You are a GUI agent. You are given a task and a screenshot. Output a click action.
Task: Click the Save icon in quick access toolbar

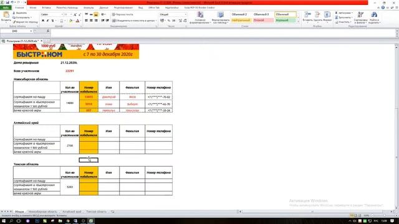tap(7, 2)
